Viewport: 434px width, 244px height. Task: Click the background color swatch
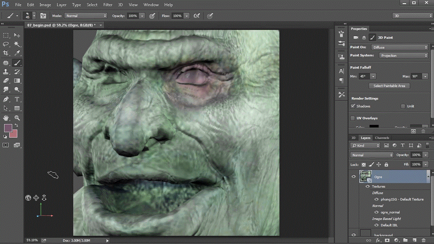(x=14, y=134)
